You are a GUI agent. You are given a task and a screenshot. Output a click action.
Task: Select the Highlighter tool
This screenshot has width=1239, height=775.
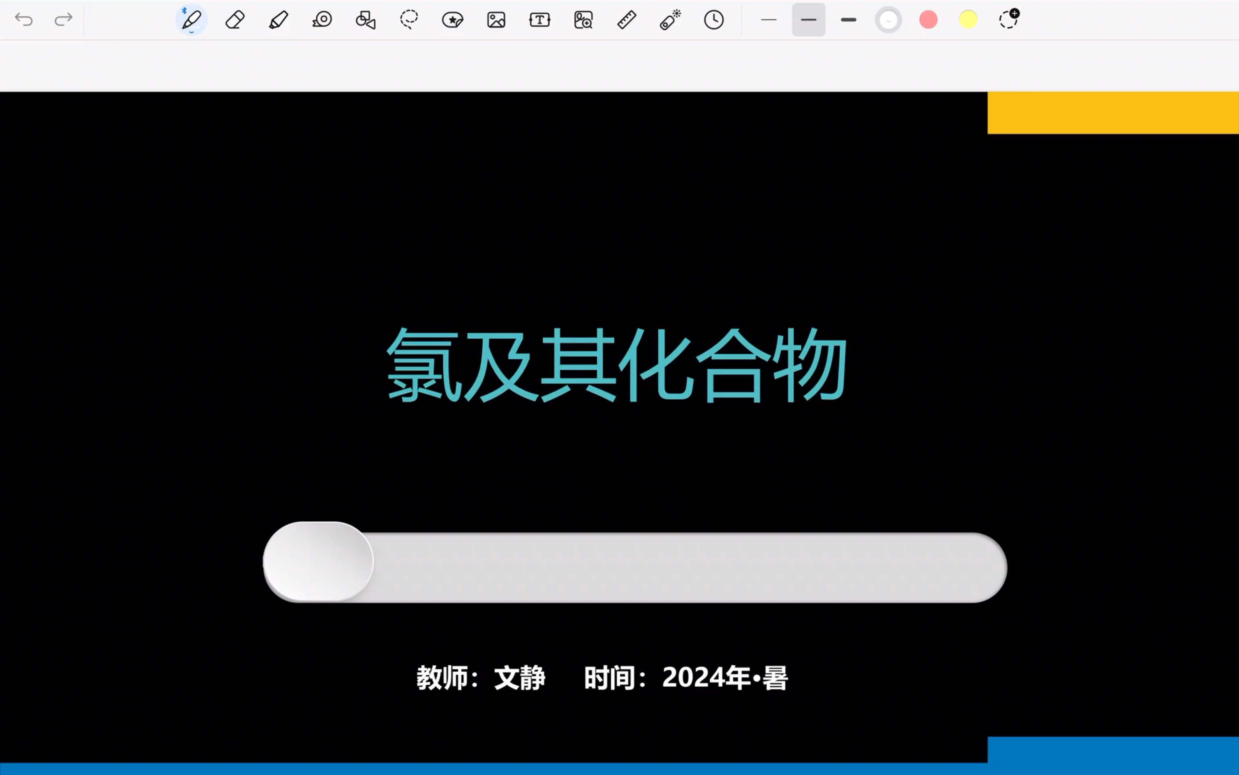pyautogui.click(x=278, y=20)
